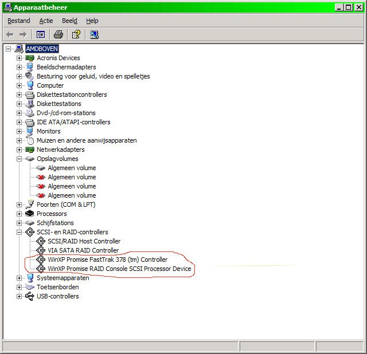Expand the USB-controllers node
The image size is (367, 354).
[19, 296]
